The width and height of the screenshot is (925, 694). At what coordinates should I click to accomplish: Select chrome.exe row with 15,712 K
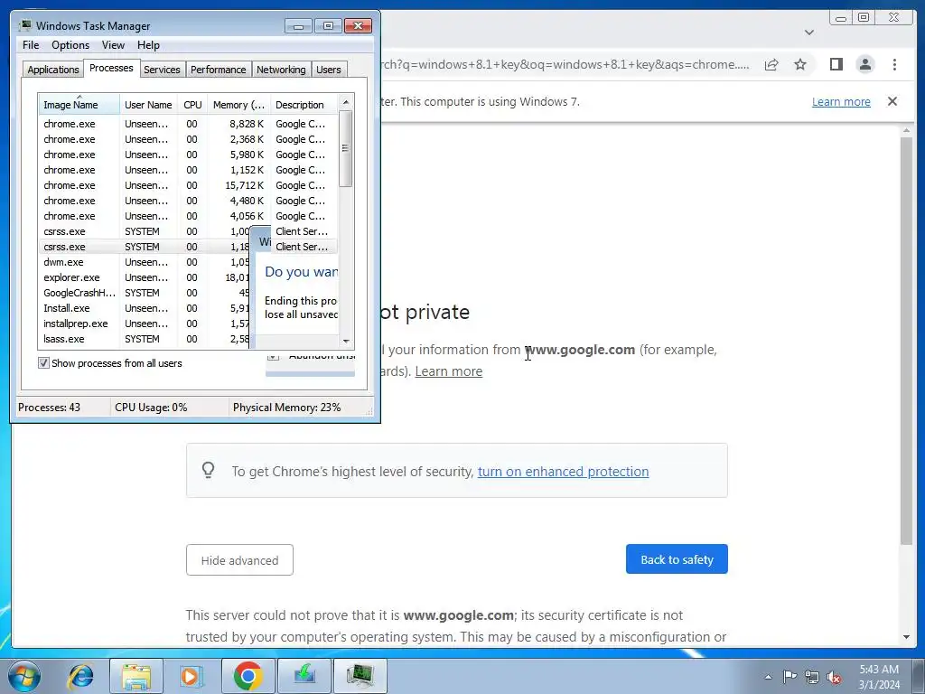(188, 185)
